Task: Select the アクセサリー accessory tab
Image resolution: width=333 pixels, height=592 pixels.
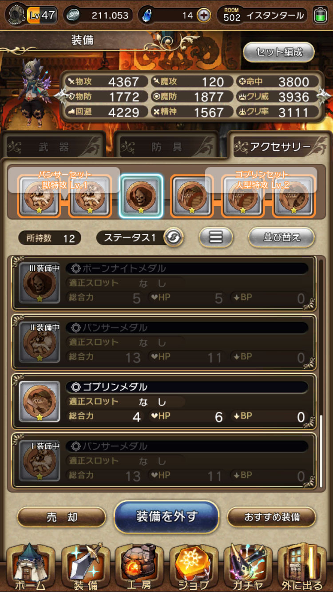Action: tap(280, 146)
